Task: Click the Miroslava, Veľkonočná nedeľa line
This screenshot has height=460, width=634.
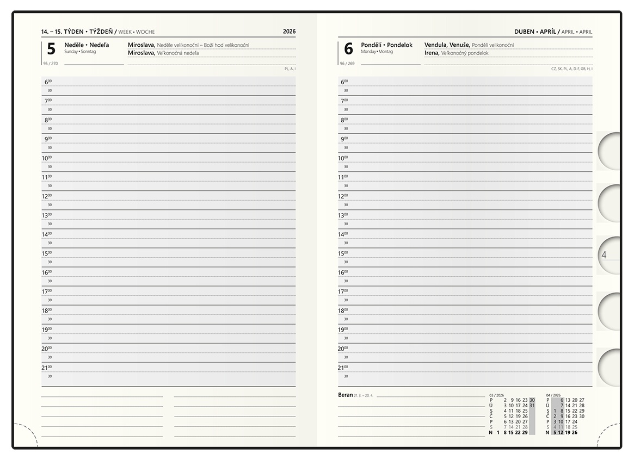Action: point(163,53)
